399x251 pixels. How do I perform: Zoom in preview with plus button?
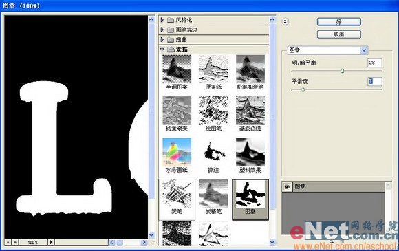click(x=15, y=242)
